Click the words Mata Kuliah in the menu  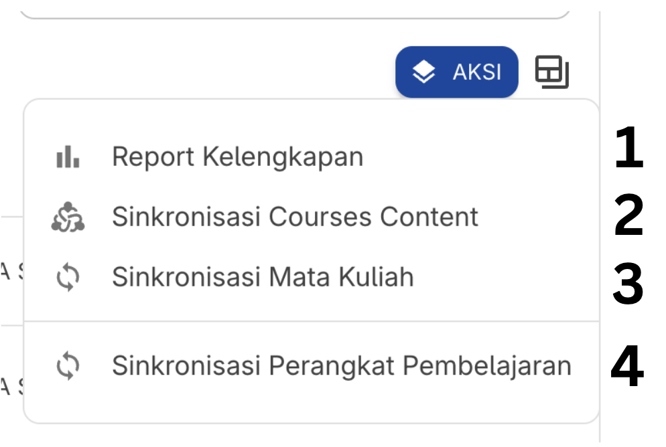[341, 277]
